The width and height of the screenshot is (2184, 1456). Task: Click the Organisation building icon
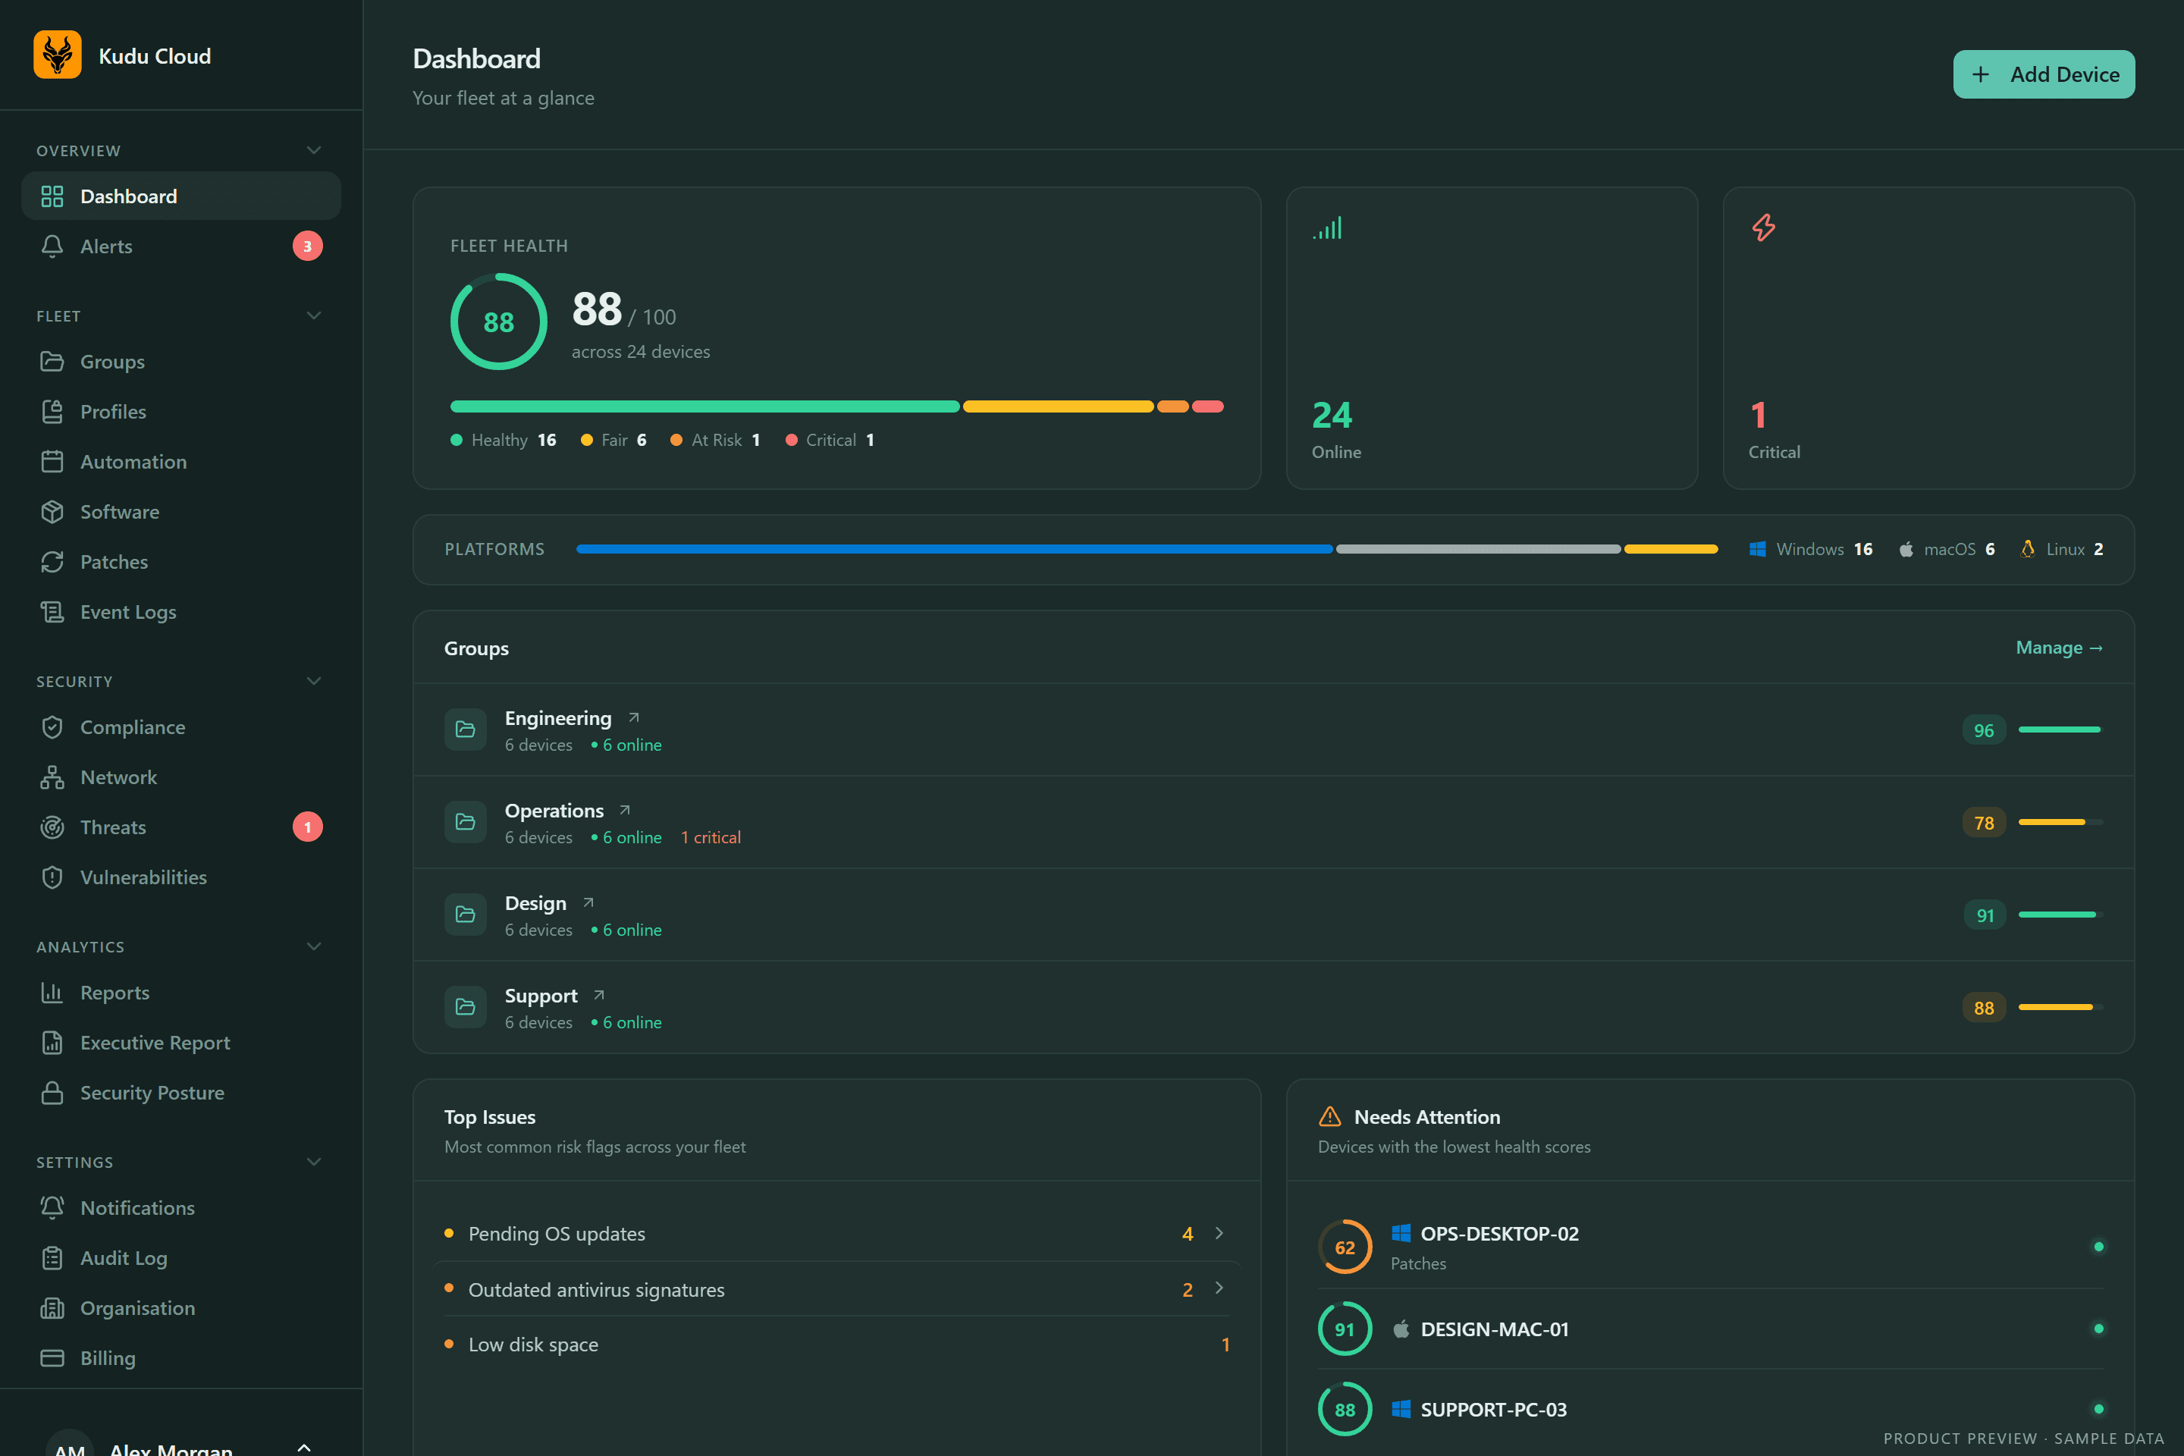[52, 1308]
